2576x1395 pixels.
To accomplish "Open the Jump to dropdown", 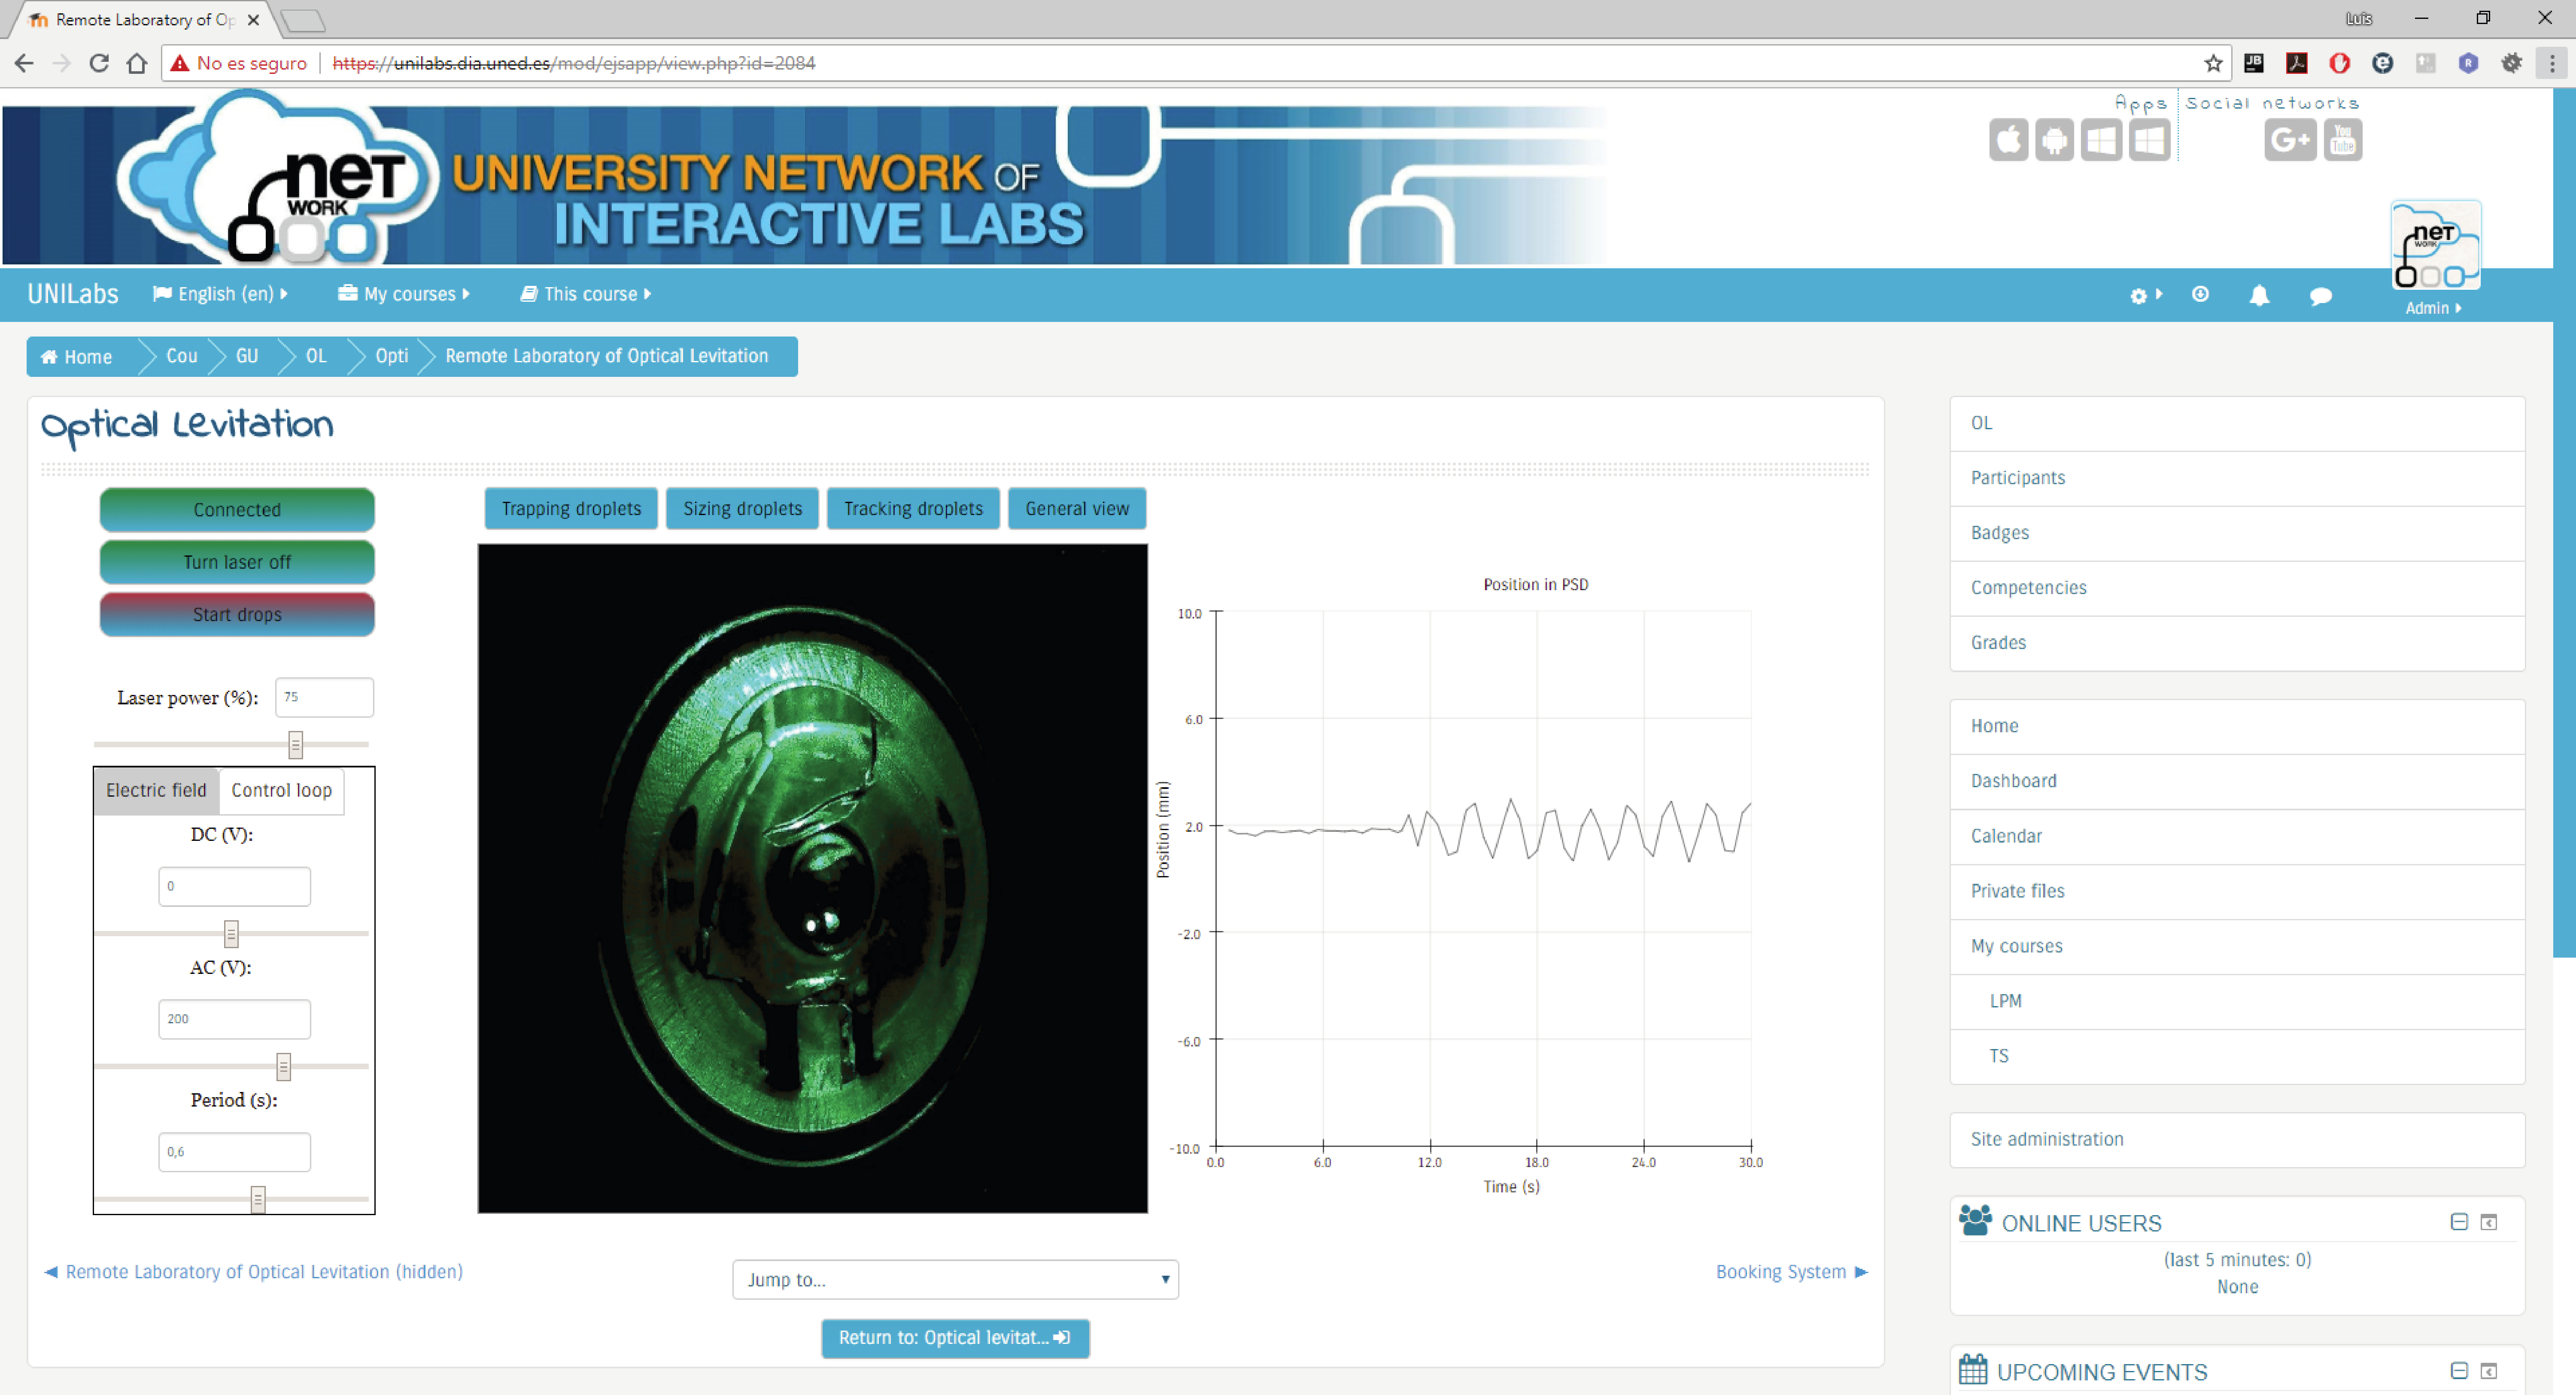I will pos(955,1279).
